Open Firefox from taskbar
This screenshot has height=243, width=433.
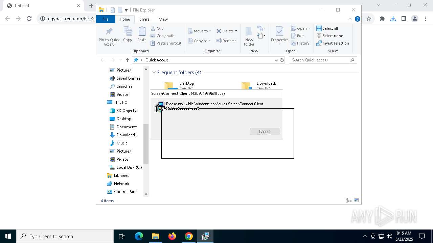[172, 236]
